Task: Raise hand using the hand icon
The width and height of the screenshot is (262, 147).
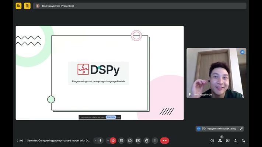Action: tap(147, 140)
